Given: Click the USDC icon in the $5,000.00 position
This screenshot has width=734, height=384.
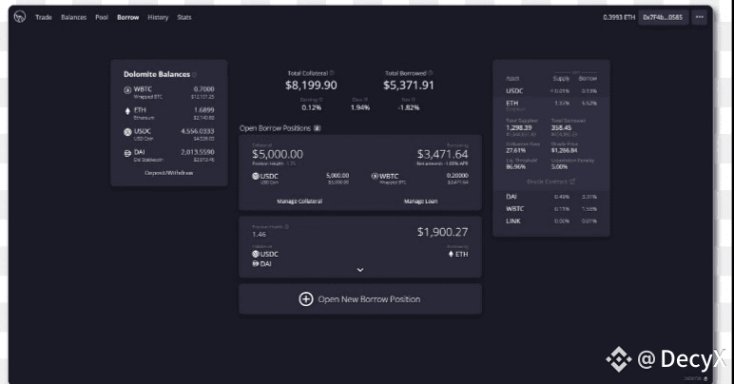Looking at the screenshot, I should [x=256, y=177].
